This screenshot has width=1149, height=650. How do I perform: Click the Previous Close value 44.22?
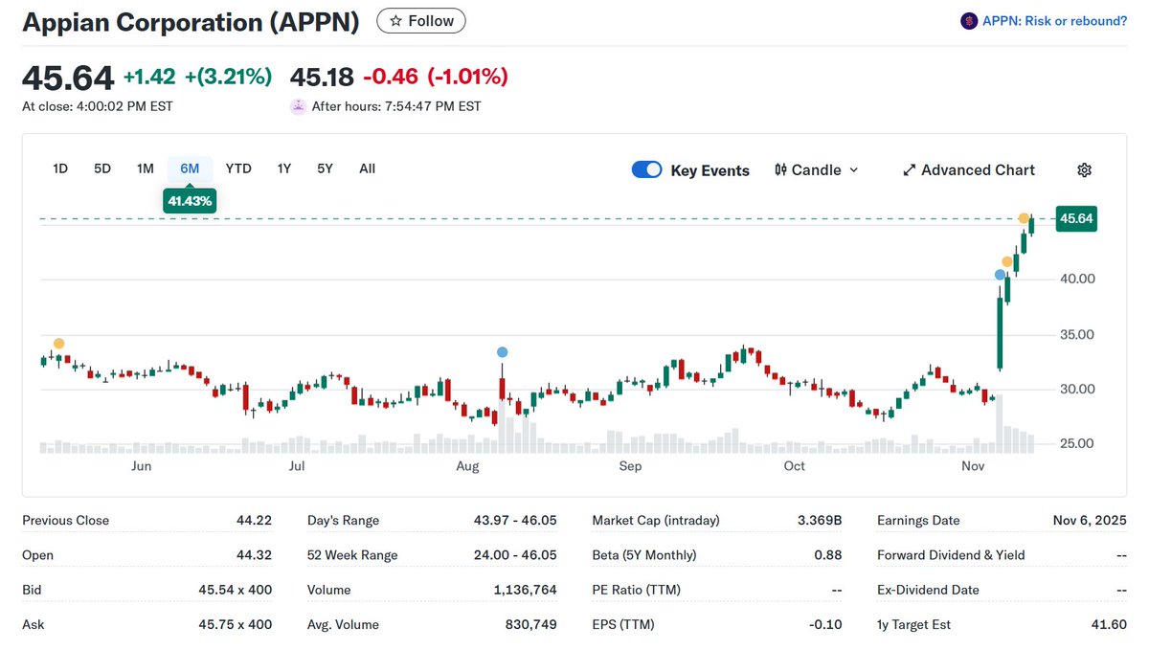[254, 521]
